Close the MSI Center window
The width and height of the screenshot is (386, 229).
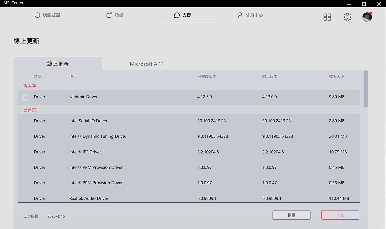(379, 4)
